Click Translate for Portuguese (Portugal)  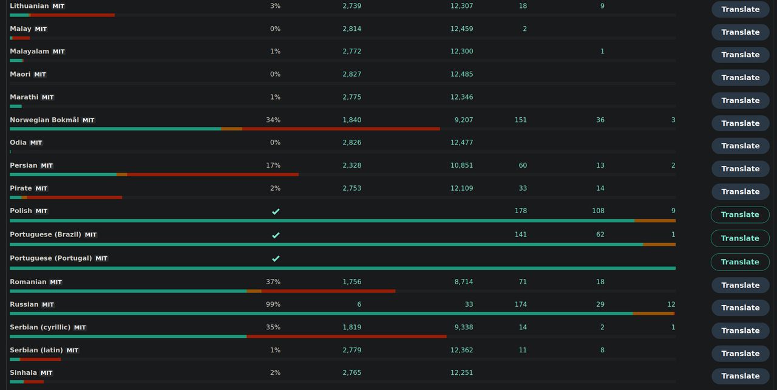[x=740, y=262]
